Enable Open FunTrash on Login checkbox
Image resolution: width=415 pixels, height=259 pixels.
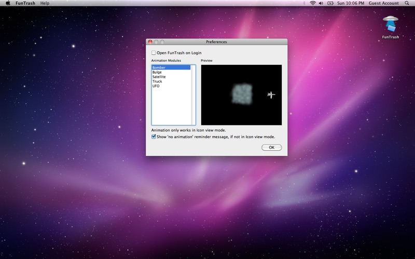point(154,53)
